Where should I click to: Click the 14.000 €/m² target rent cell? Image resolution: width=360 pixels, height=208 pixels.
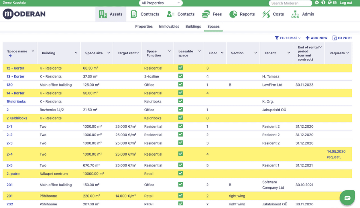126,196
